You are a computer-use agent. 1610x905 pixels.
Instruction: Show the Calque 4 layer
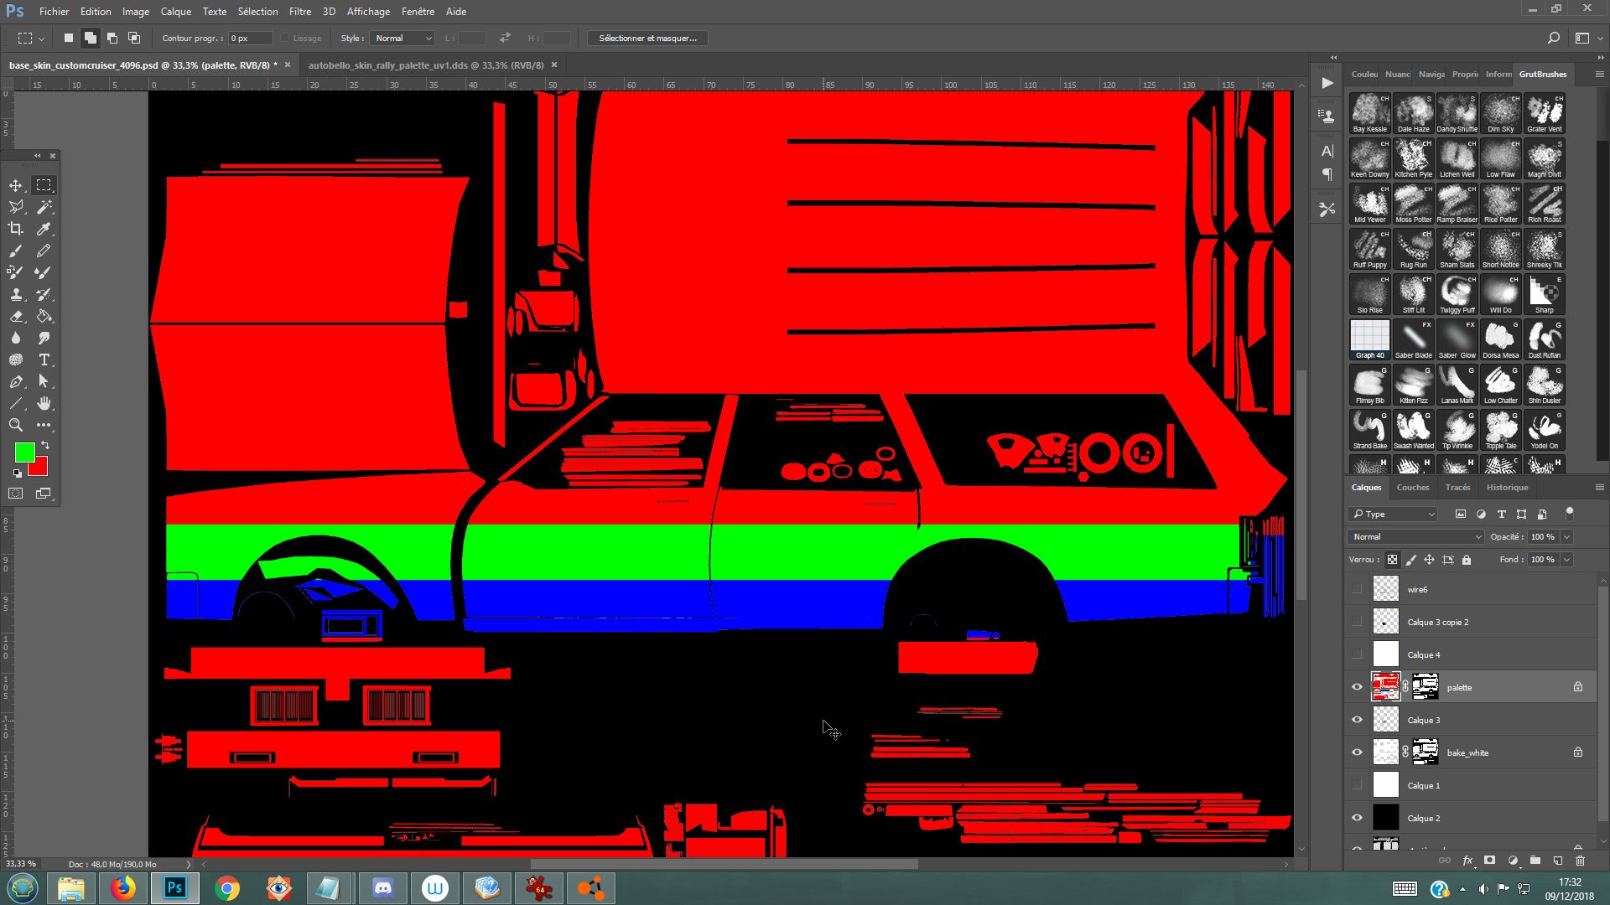pyautogui.click(x=1357, y=654)
